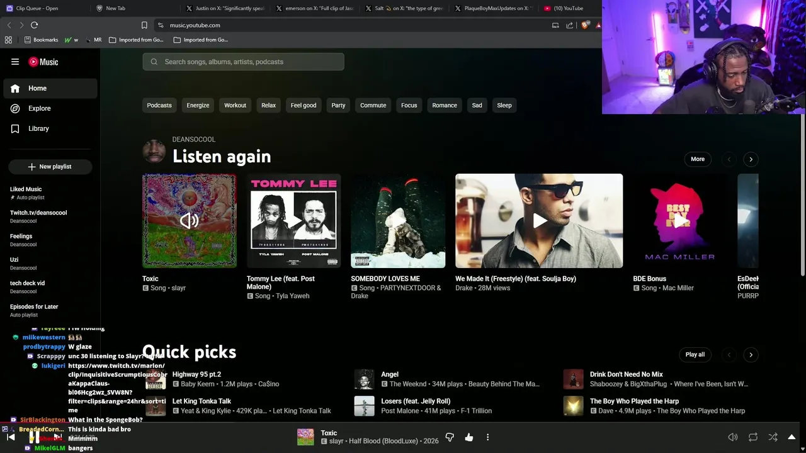Click Play all for Quick picks
Image resolution: width=806 pixels, height=453 pixels.
[x=695, y=354]
